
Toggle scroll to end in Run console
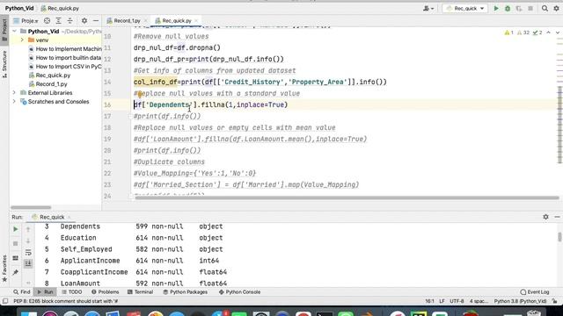[28, 264]
